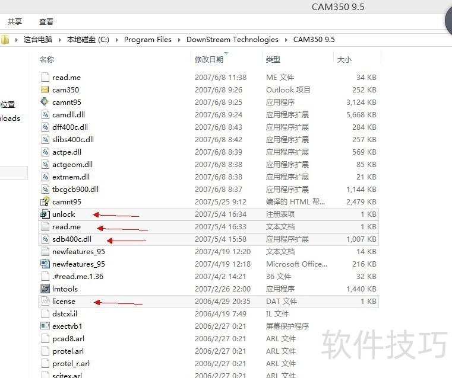Select the camnt95 application icon
This screenshot has width=452, height=378.
(x=45, y=102)
